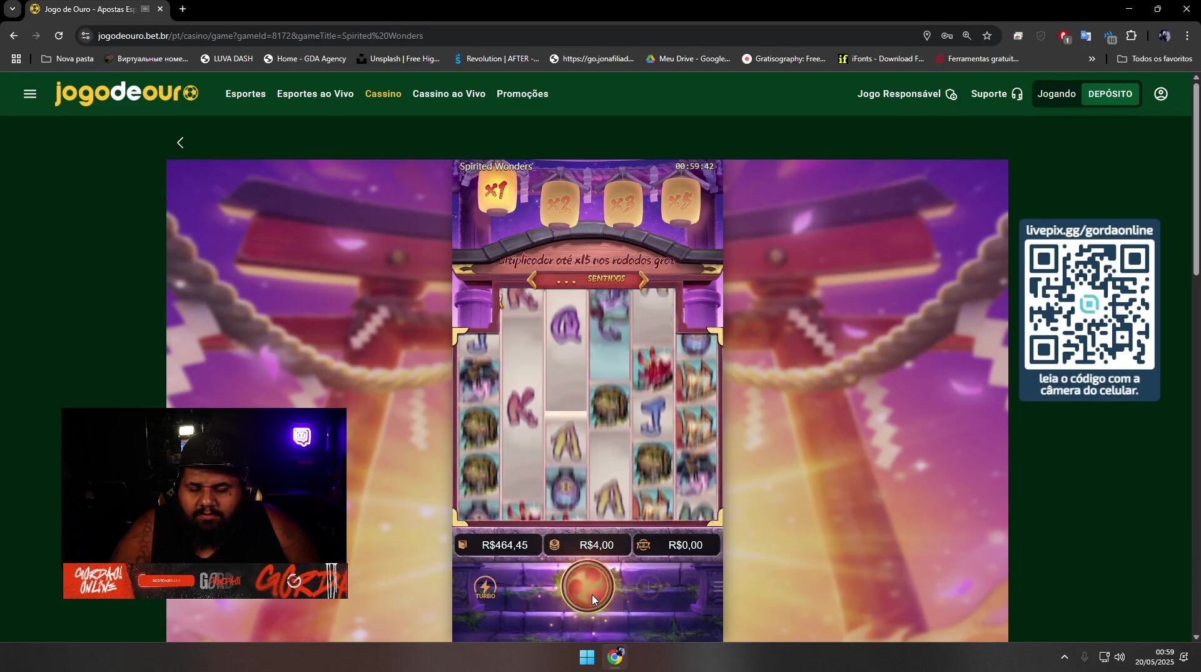Open the blue extension with badge 10
The height and width of the screenshot is (672, 1201).
1110,37
